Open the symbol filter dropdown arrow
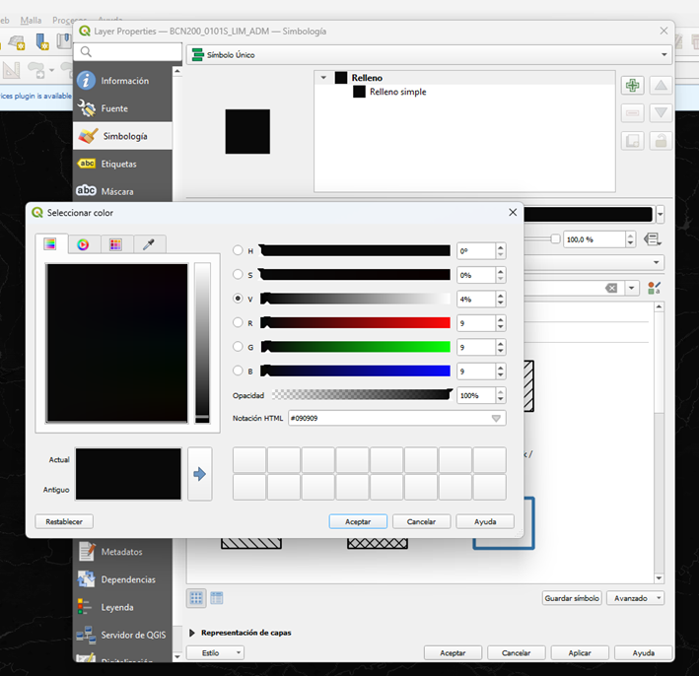The height and width of the screenshot is (676, 699). tap(631, 289)
